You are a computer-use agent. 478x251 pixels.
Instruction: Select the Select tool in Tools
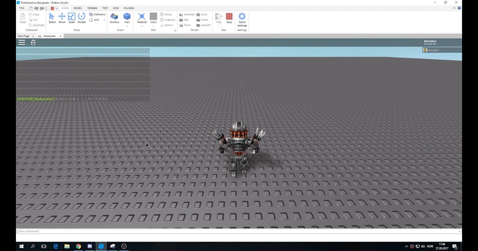(52, 18)
